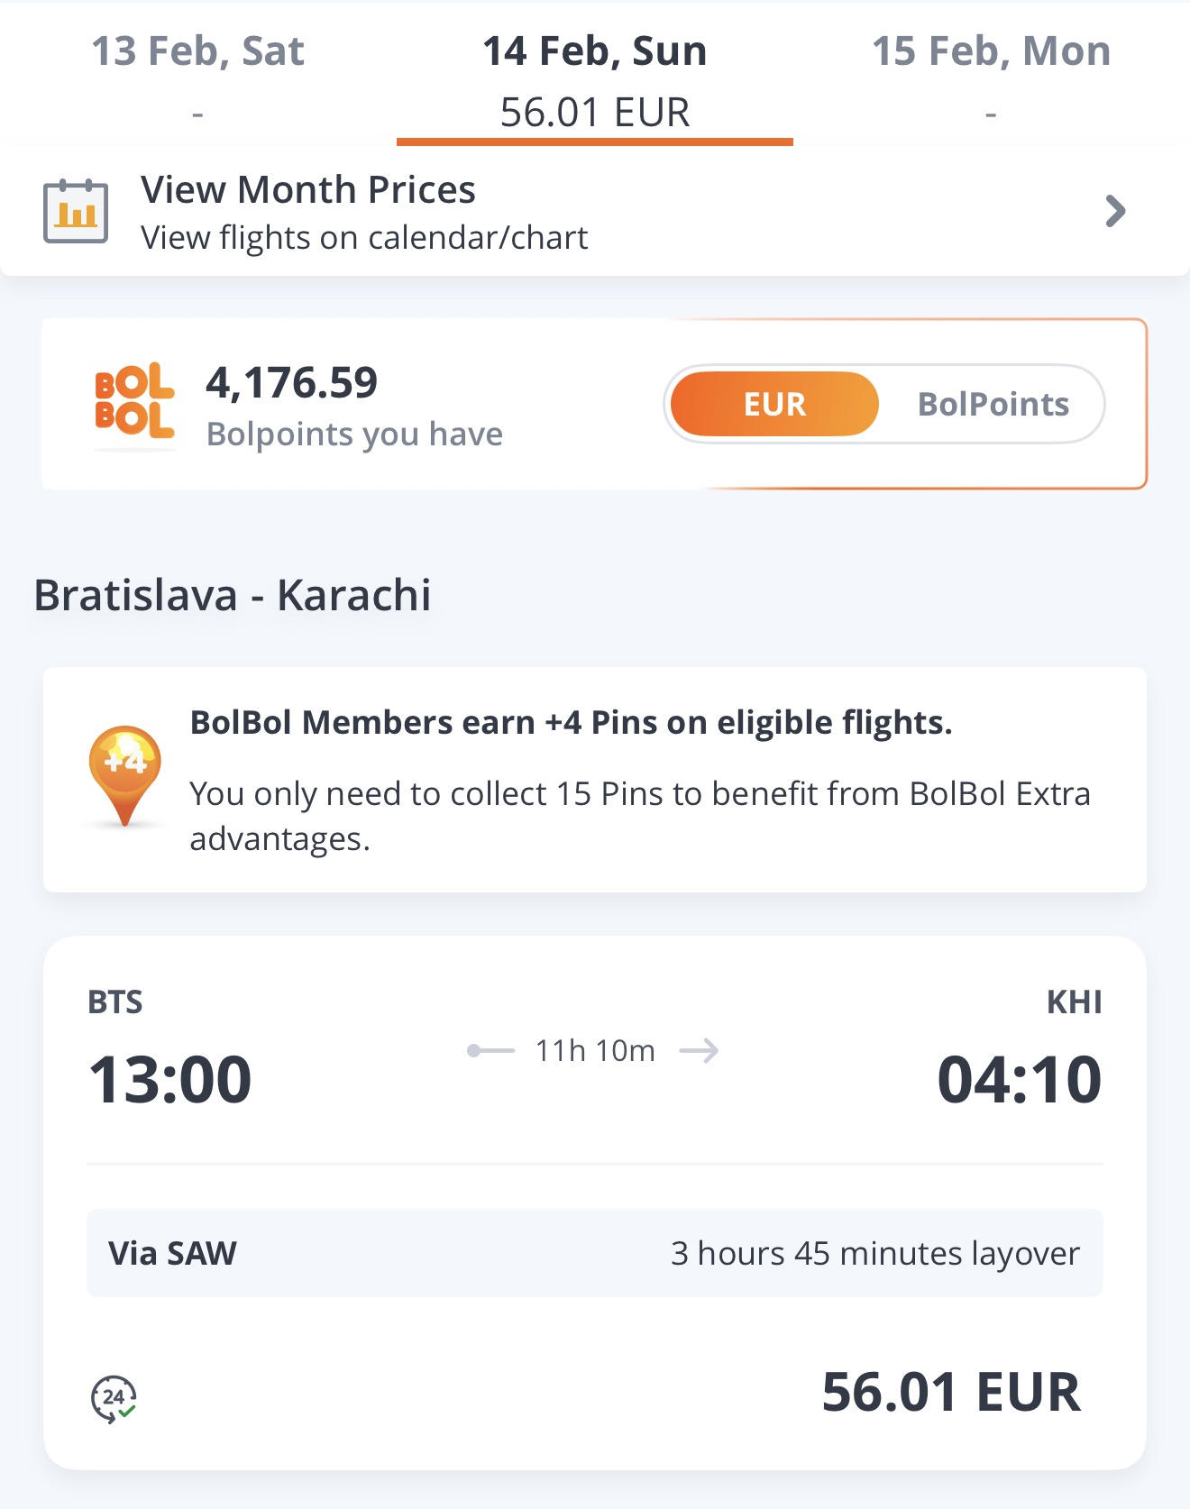Open View flights on calendar/chart link
The height and width of the screenshot is (1509, 1190).
[x=364, y=238]
